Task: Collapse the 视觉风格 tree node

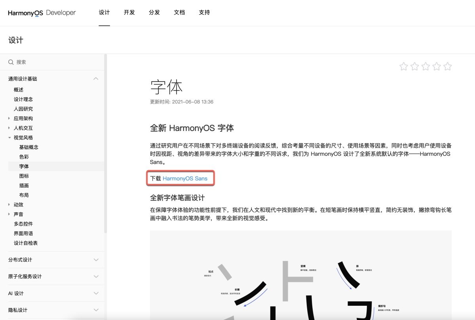Action: coord(9,138)
